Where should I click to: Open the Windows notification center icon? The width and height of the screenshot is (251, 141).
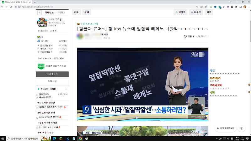coord(248,139)
